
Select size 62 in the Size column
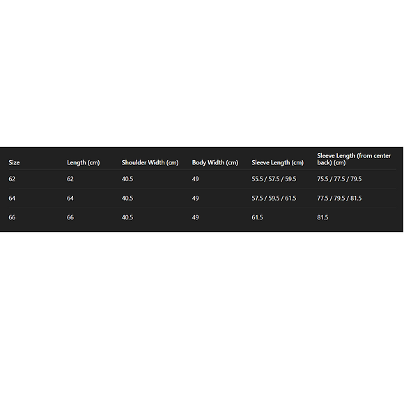(12, 179)
